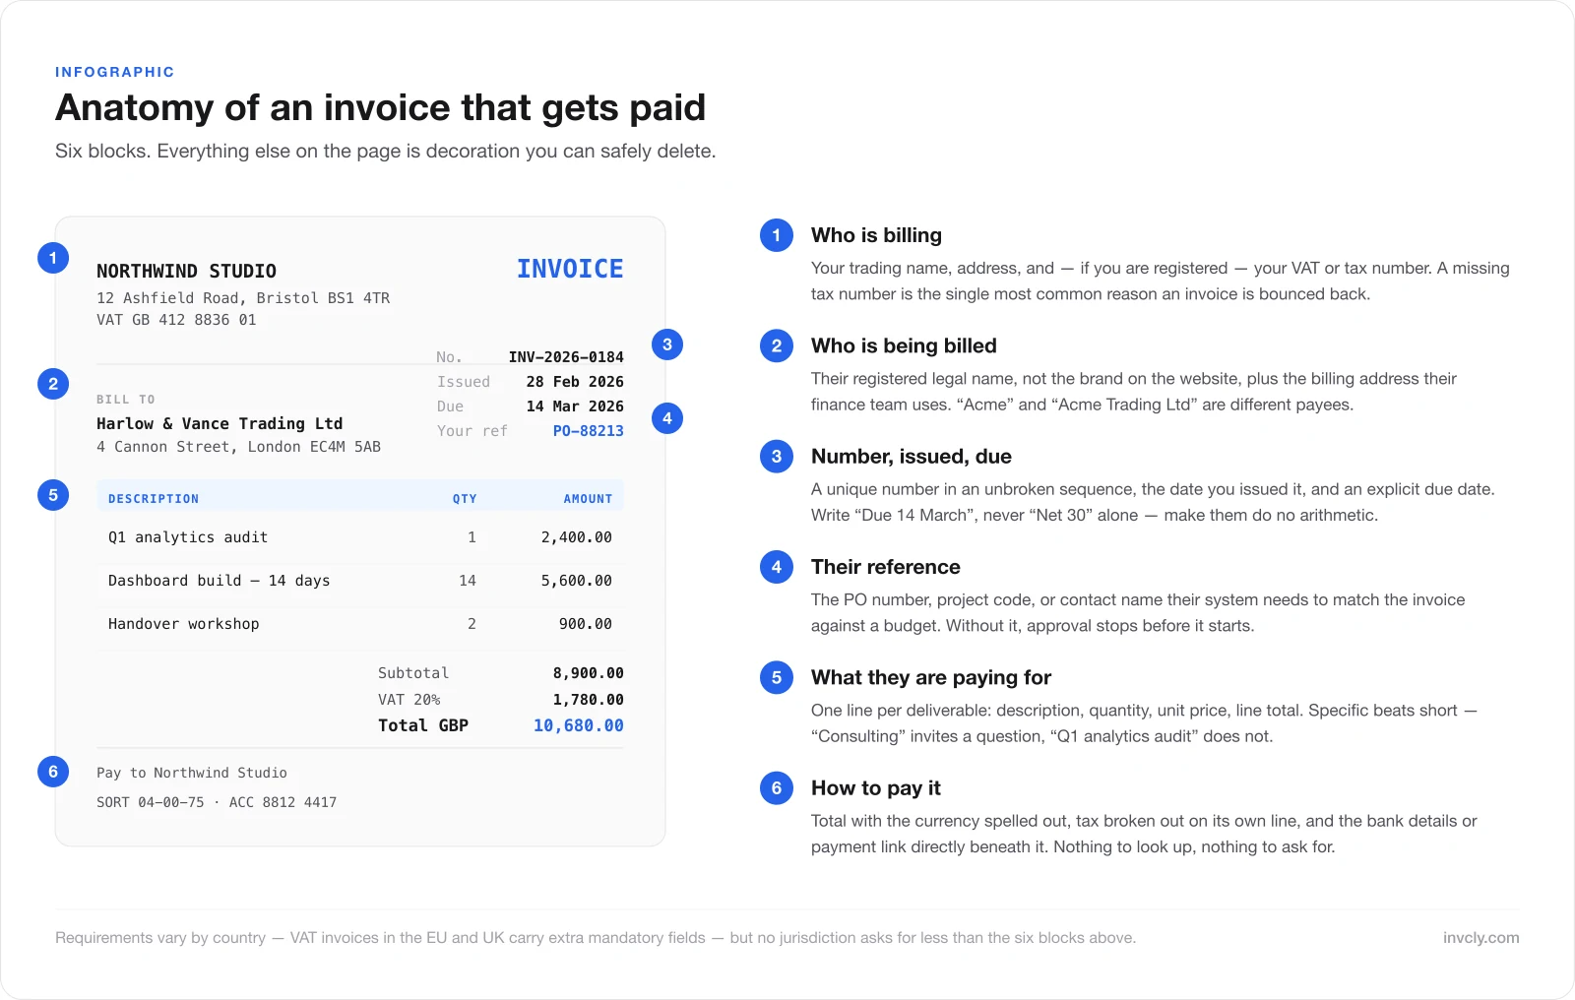
Task: Click the SORT 04-00-75 bank details line
Action: pyautogui.click(x=217, y=802)
